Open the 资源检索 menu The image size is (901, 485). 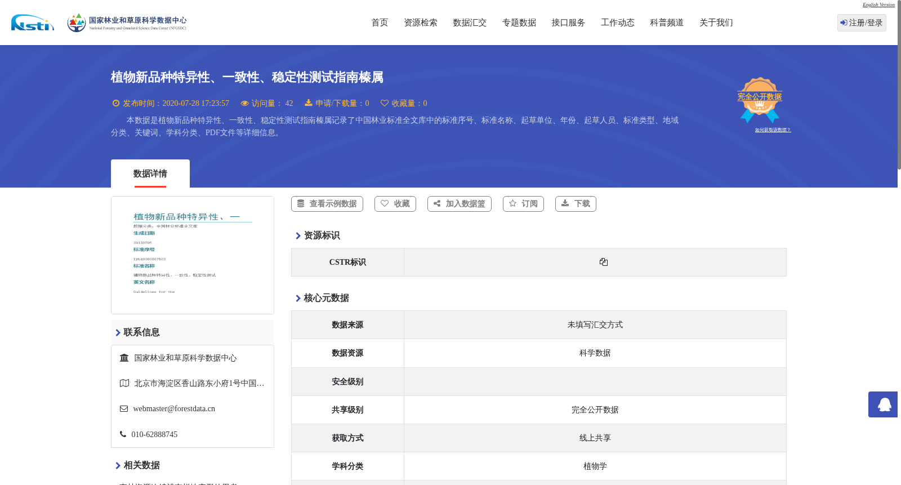[421, 23]
